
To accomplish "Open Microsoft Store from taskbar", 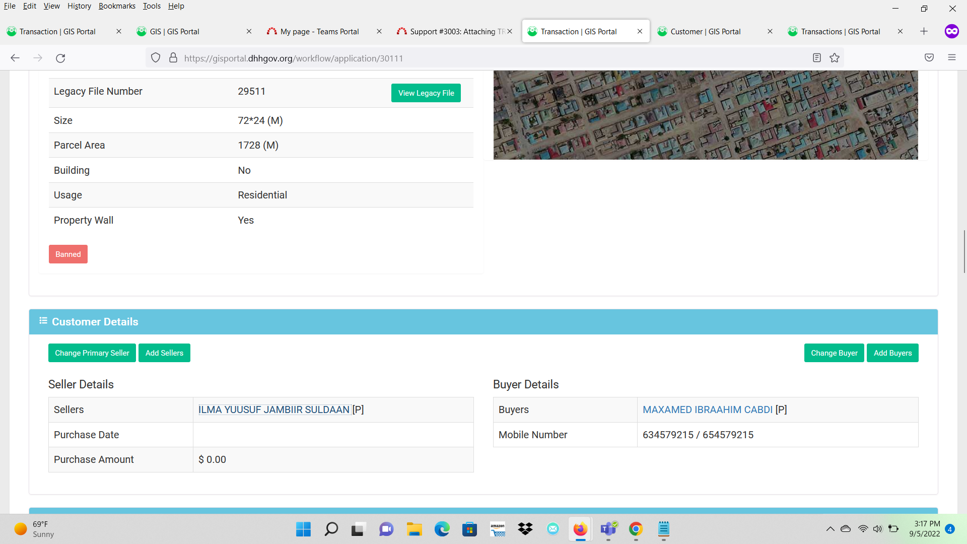I will click(x=469, y=529).
